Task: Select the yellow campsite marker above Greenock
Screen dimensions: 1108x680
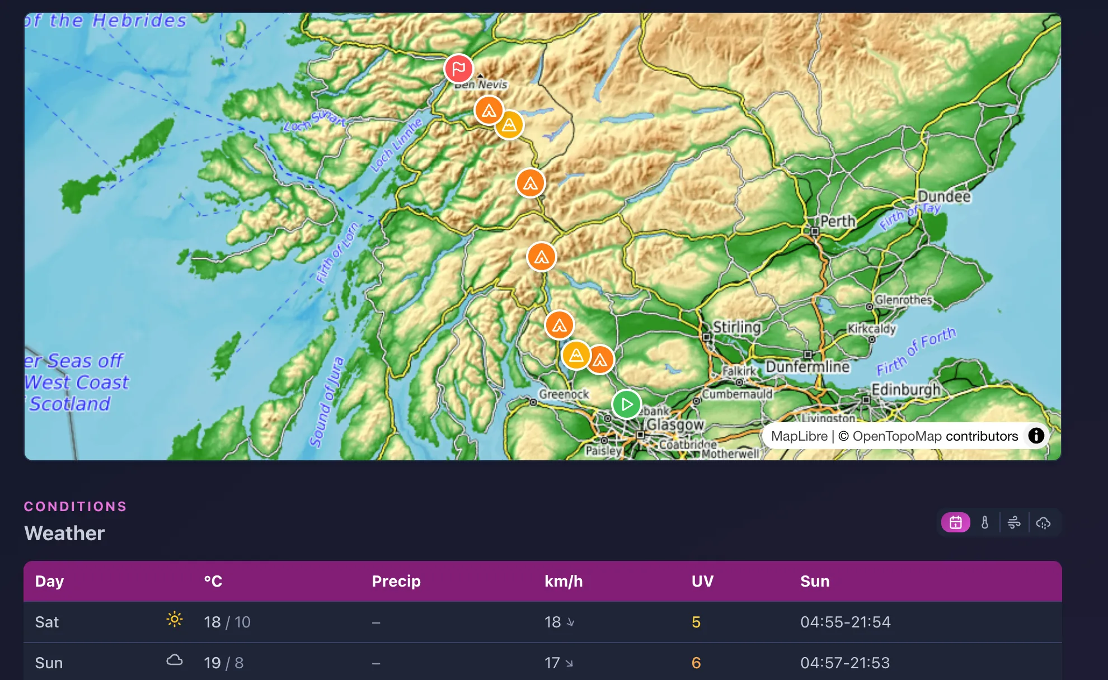Action: tap(576, 355)
